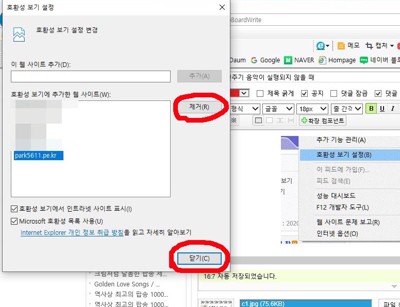Open the 줄 간격 line spacing dropdown
400x307 pixels.
(x=347, y=109)
